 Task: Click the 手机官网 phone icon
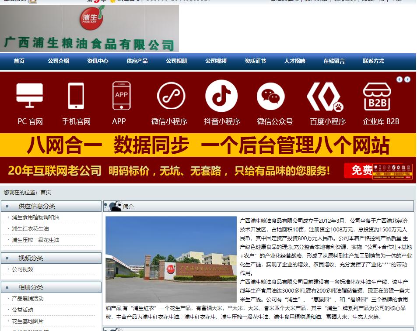(76, 96)
